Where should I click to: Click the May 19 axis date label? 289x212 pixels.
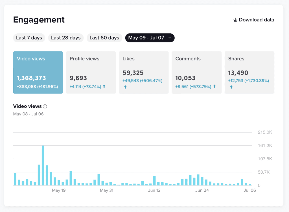59,190
